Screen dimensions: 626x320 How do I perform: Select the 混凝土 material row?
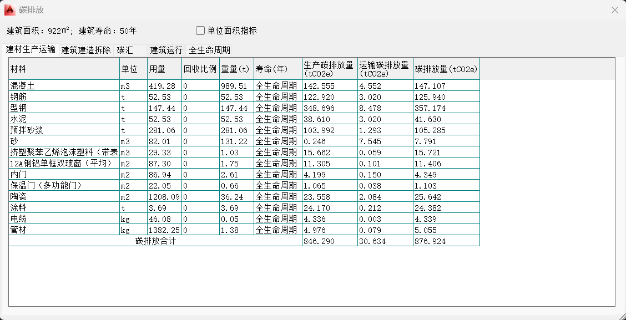tap(64, 86)
